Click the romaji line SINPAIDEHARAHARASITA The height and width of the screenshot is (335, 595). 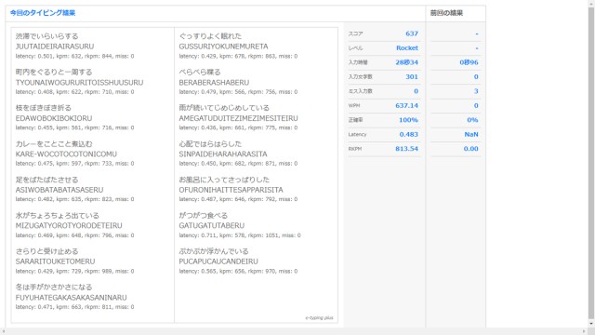pos(223,154)
